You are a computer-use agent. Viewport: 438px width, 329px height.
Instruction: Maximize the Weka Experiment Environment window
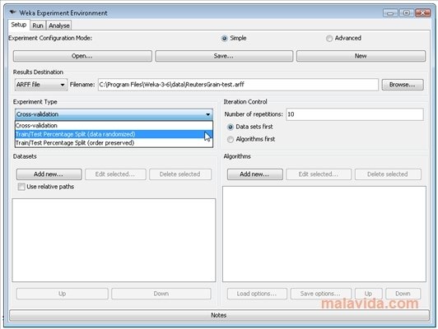(x=407, y=13)
